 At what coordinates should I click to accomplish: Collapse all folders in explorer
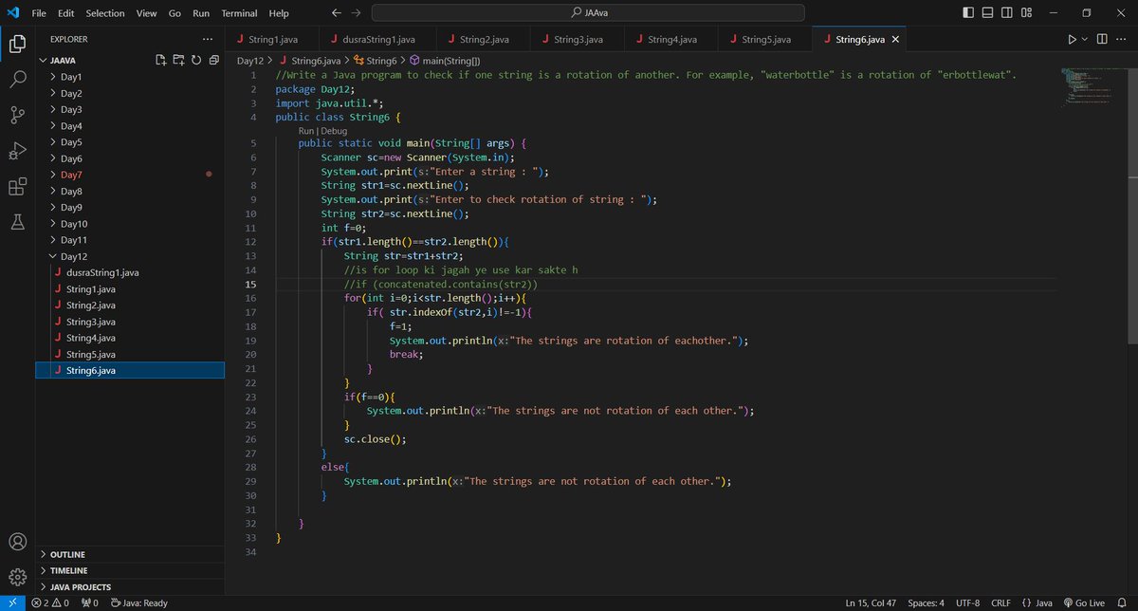(x=214, y=60)
